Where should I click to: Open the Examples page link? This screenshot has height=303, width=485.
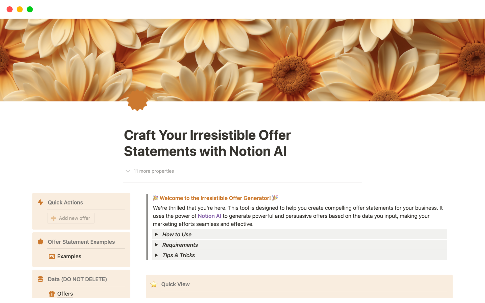[x=69, y=257]
